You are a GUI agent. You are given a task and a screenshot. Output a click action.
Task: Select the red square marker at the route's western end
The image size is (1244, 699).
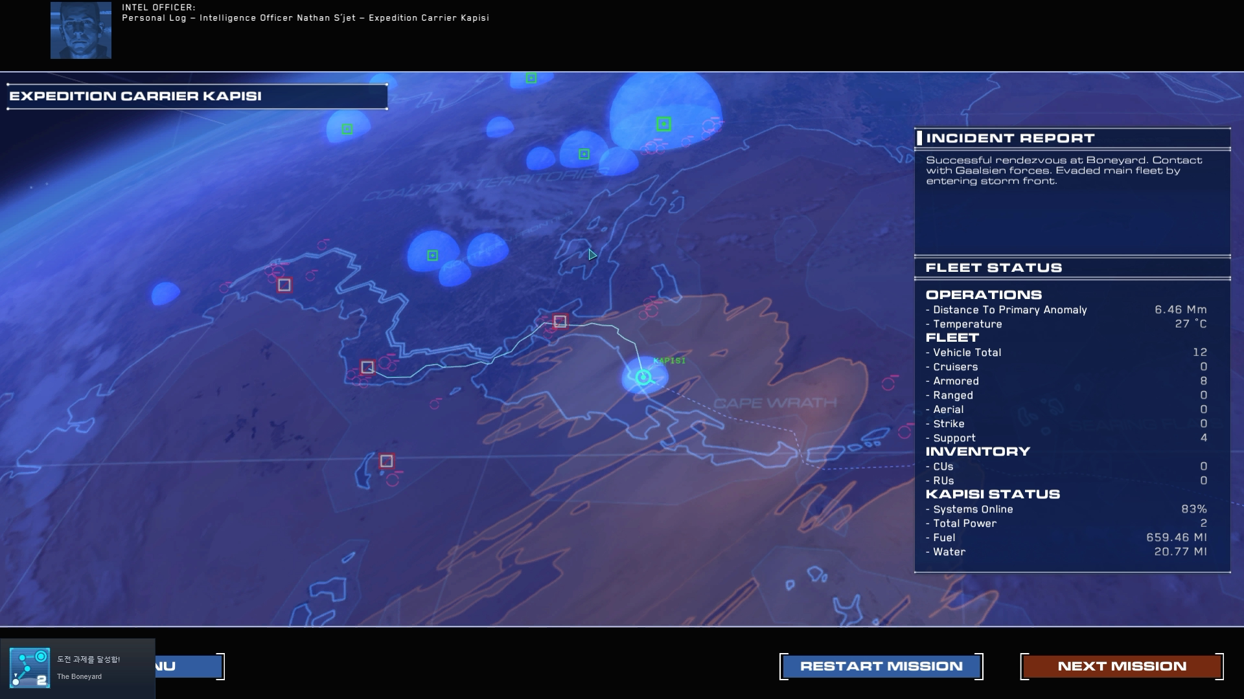[367, 367]
